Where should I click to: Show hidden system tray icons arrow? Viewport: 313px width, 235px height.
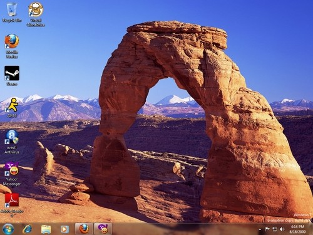(x=260, y=229)
